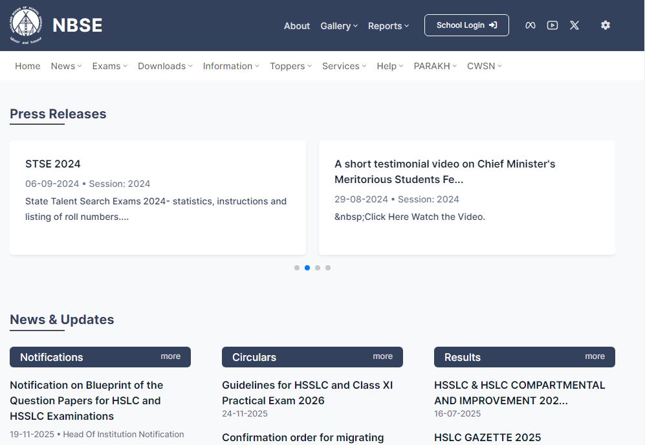This screenshot has width=645, height=445.
Task: Click the School Login button
Action: [466, 25]
